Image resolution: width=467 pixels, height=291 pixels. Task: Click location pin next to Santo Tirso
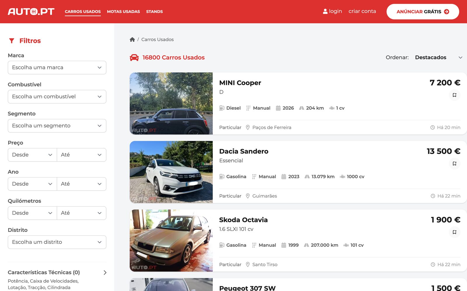pyautogui.click(x=248, y=265)
